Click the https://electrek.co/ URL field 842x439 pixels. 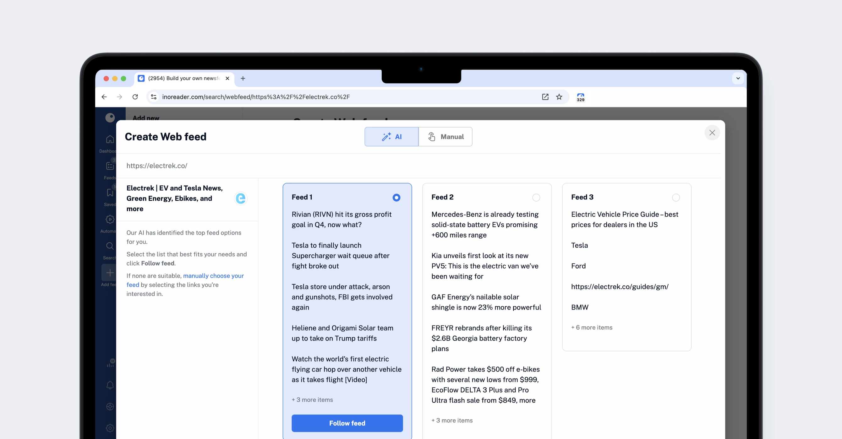coord(418,166)
